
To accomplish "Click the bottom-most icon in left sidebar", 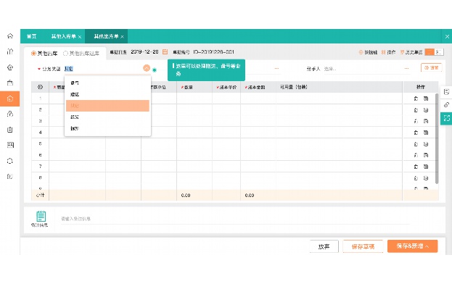I will [x=10, y=176].
